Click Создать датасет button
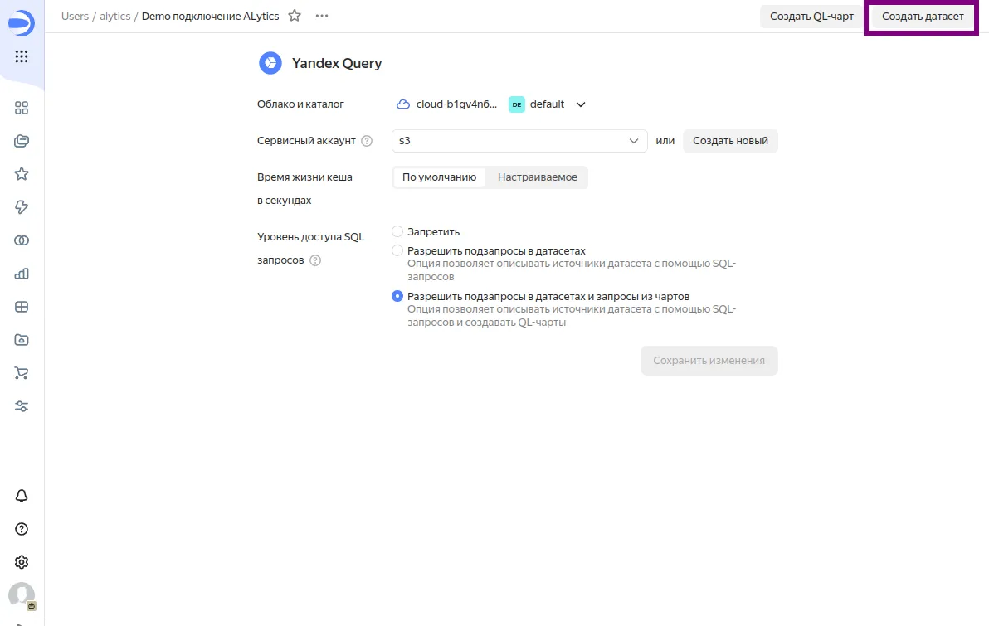The image size is (989, 626). (x=923, y=17)
